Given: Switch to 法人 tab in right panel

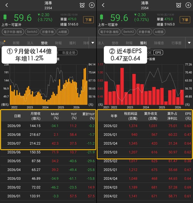Looking at the screenshot, I should [x=101, y=43].
